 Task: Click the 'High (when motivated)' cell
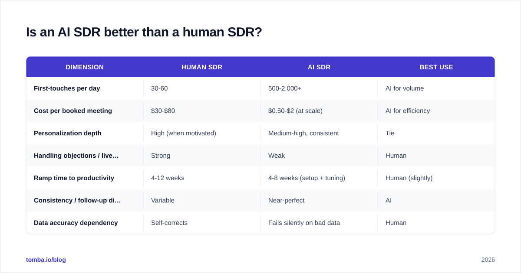(x=184, y=133)
